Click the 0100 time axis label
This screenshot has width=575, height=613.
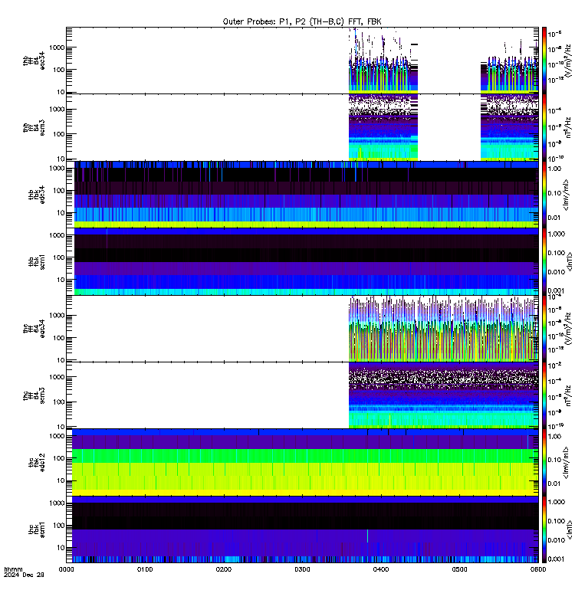(x=145, y=569)
